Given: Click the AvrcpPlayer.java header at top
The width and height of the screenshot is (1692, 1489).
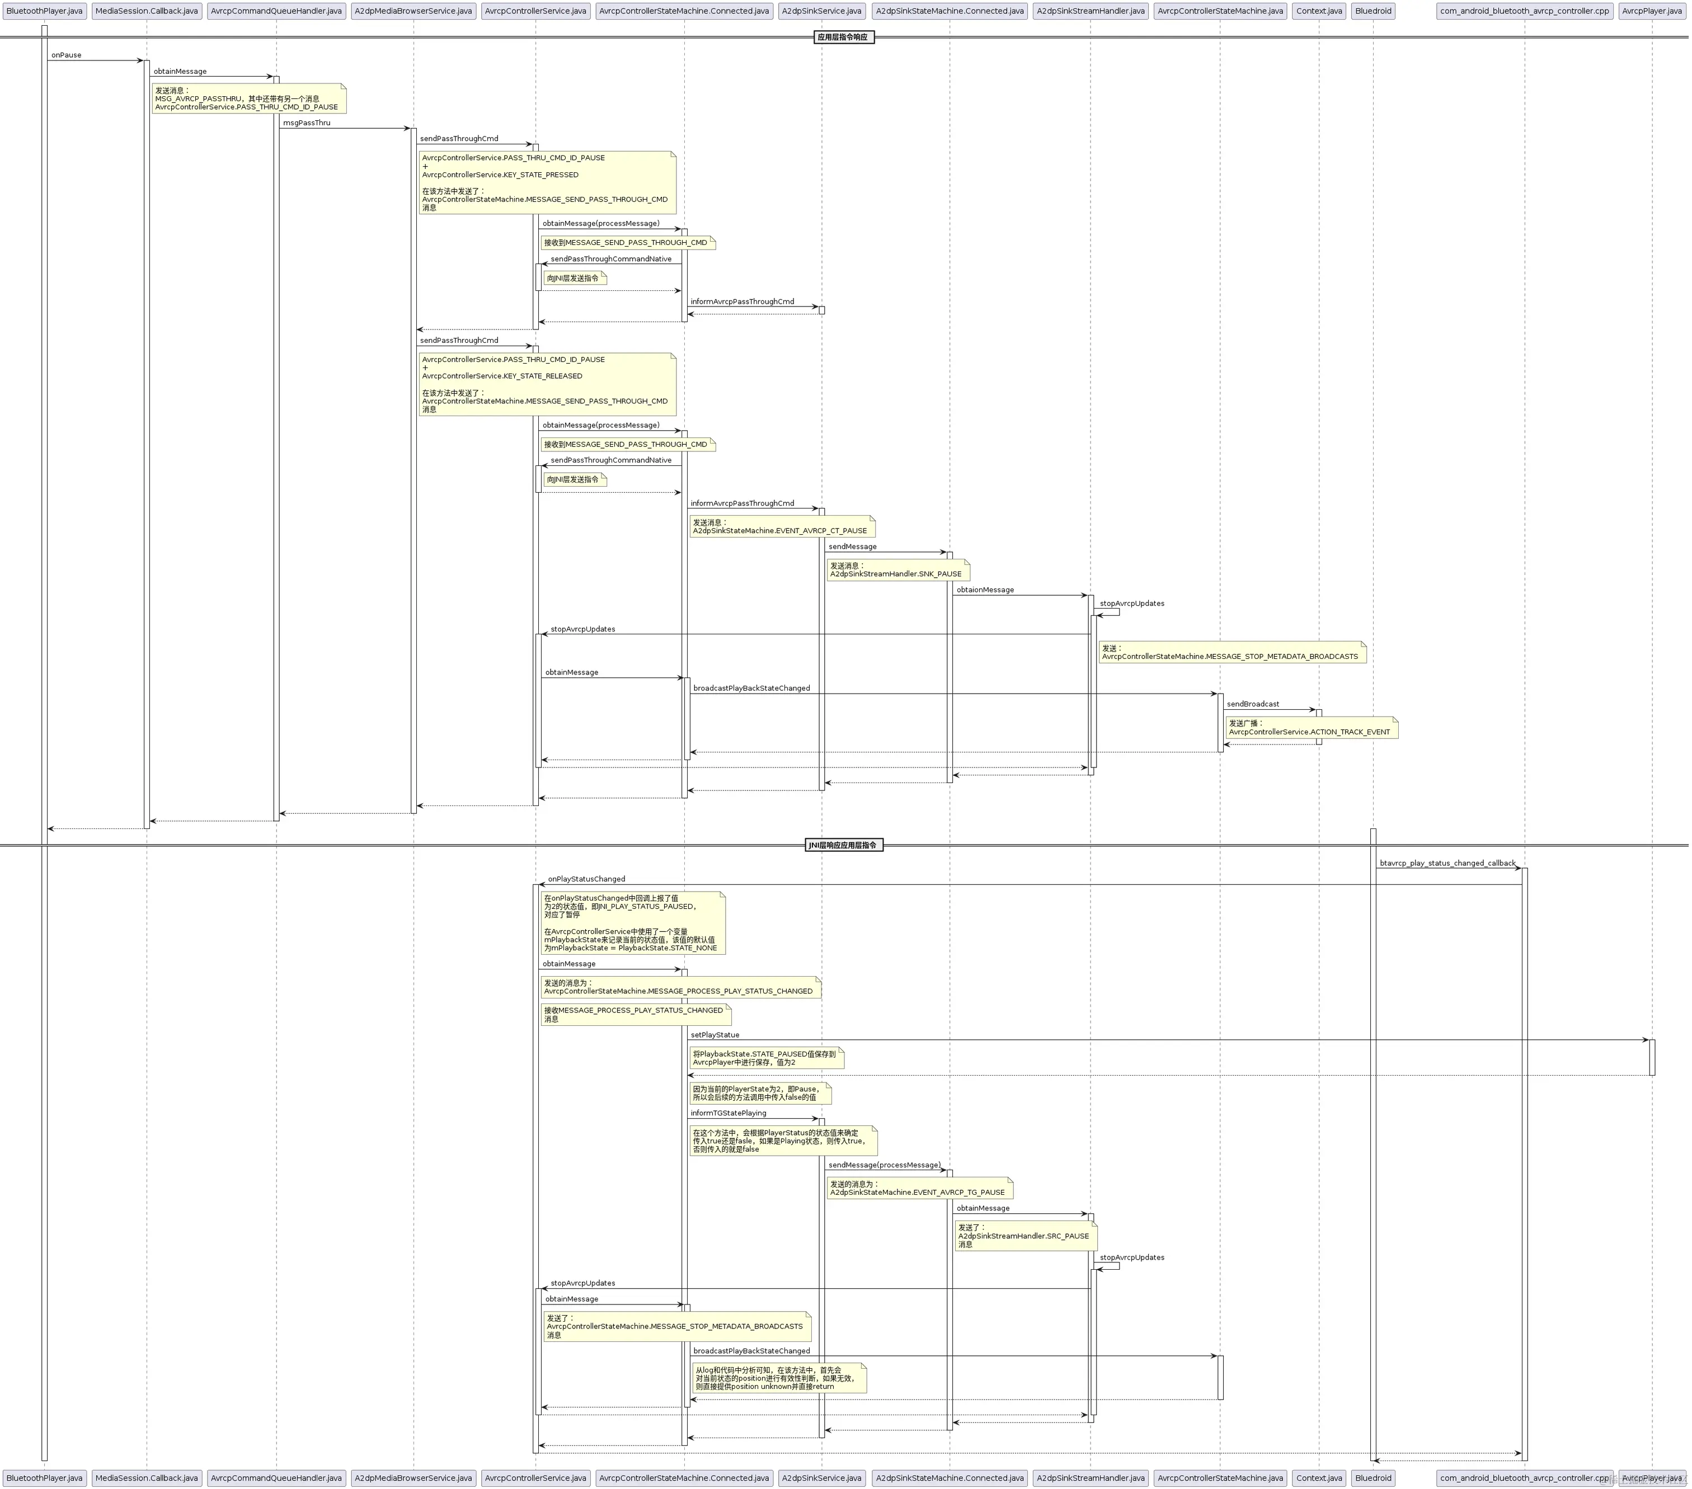Looking at the screenshot, I should (x=1652, y=11).
